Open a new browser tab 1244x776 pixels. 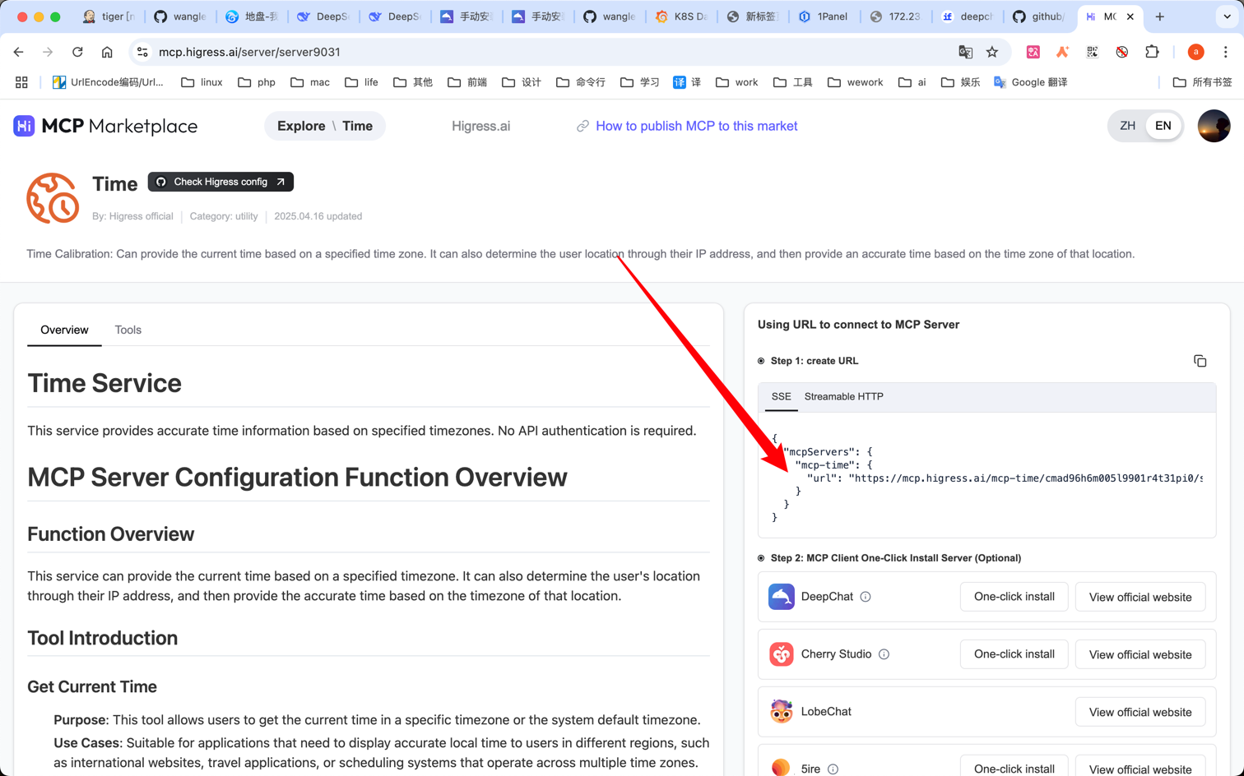click(x=1160, y=16)
